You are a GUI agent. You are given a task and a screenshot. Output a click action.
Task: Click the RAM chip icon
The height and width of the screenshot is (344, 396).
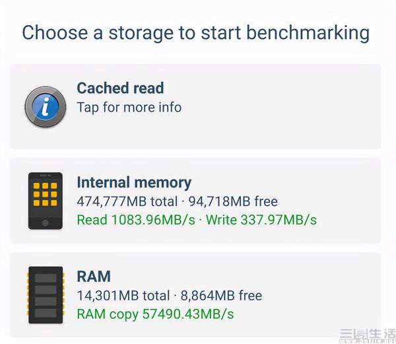[x=45, y=295]
